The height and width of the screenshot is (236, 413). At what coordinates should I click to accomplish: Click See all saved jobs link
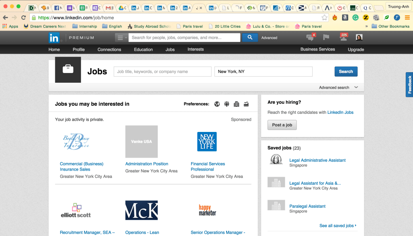[x=338, y=226]
